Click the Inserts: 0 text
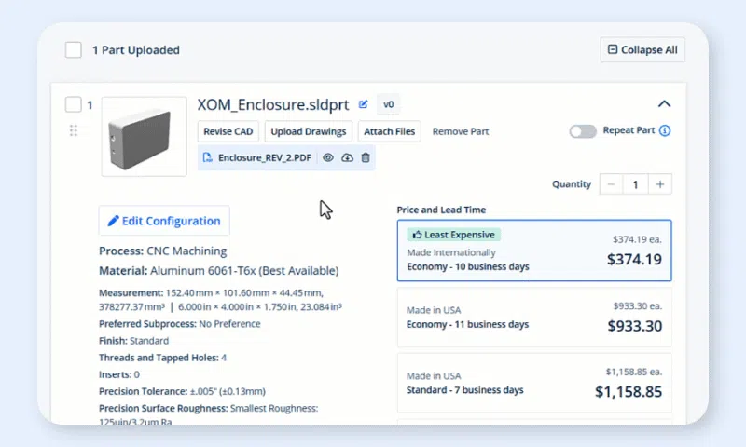The image size is (746, 447). pyautogui.click(x=119, y=374)
